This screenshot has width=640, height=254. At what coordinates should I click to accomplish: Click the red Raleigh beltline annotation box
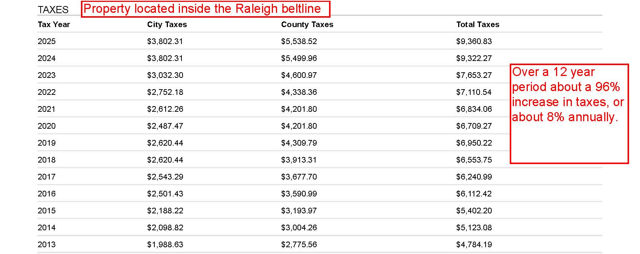coord(206,9)
